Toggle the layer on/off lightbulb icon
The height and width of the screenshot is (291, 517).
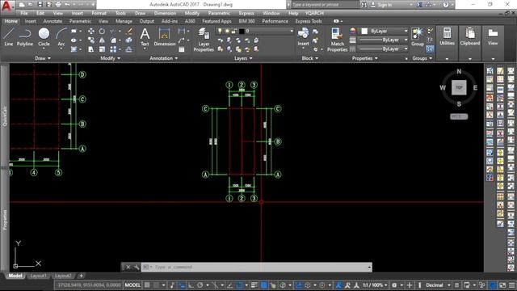220,31
